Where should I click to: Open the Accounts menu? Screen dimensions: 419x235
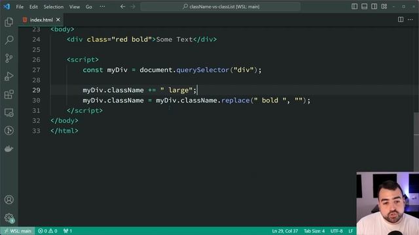coord(9,200)
